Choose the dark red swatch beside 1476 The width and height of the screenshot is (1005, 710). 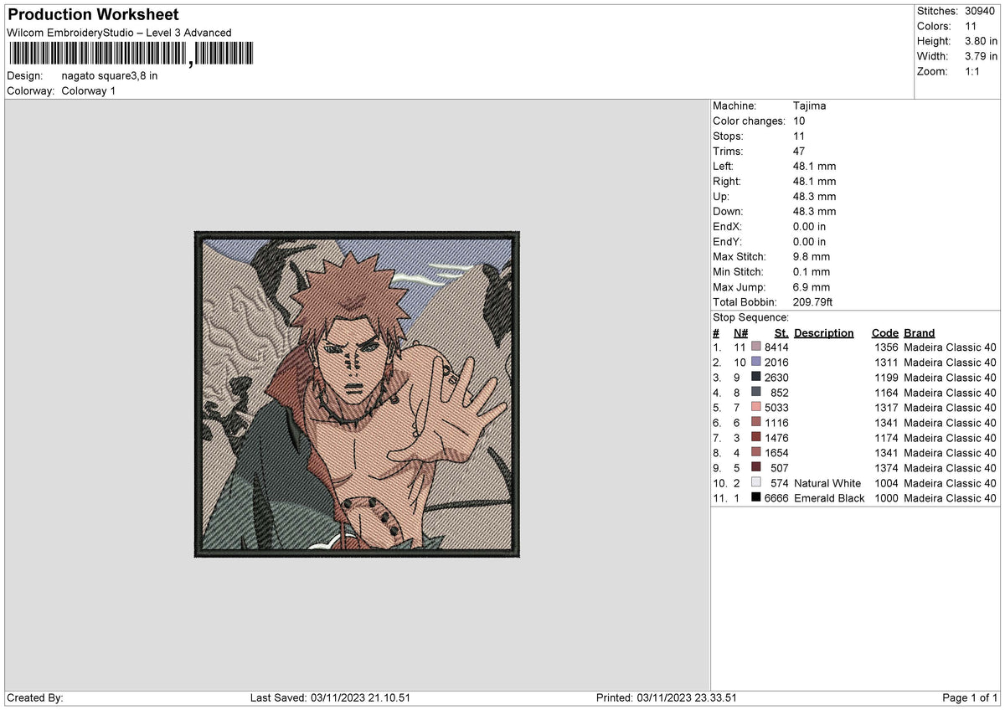pyautogui.click(x=756, y=438)
